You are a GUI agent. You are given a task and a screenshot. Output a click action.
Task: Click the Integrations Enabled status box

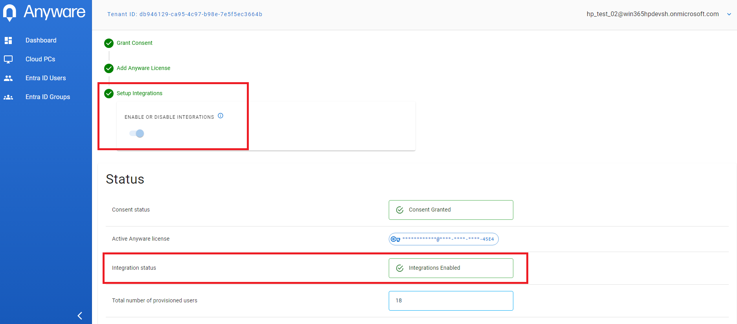click(451, 268)
